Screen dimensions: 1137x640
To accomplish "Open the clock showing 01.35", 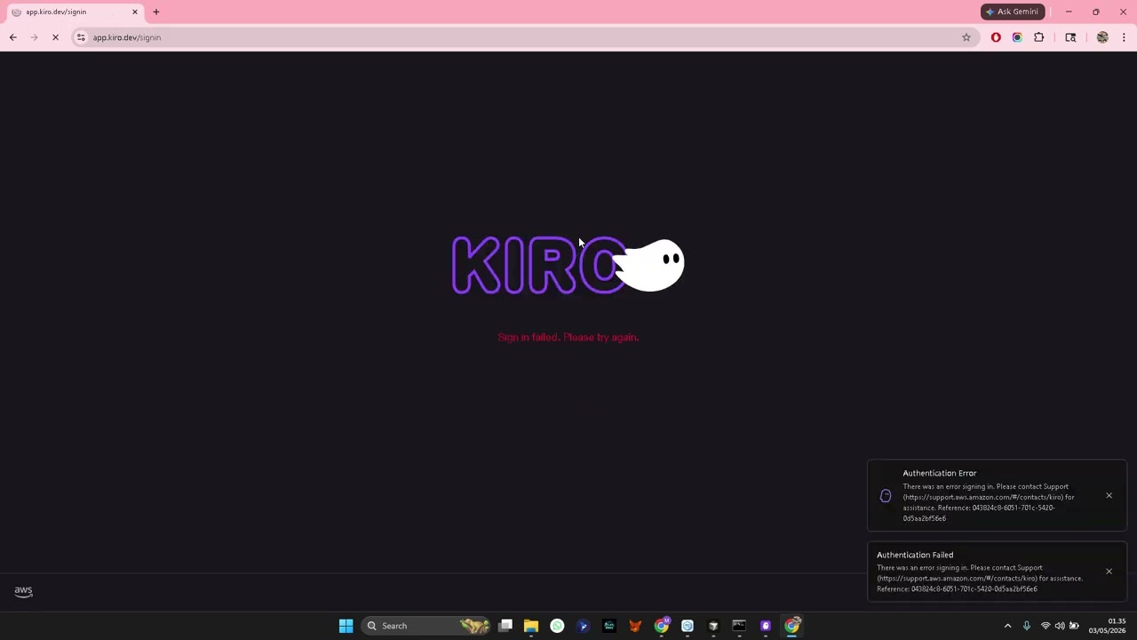I will 1108,626.
